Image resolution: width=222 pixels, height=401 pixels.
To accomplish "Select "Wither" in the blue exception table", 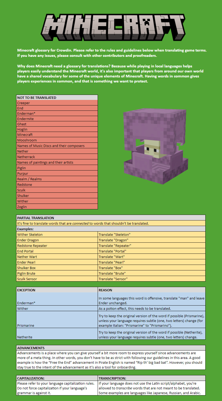I will click(x=57, y=308).
